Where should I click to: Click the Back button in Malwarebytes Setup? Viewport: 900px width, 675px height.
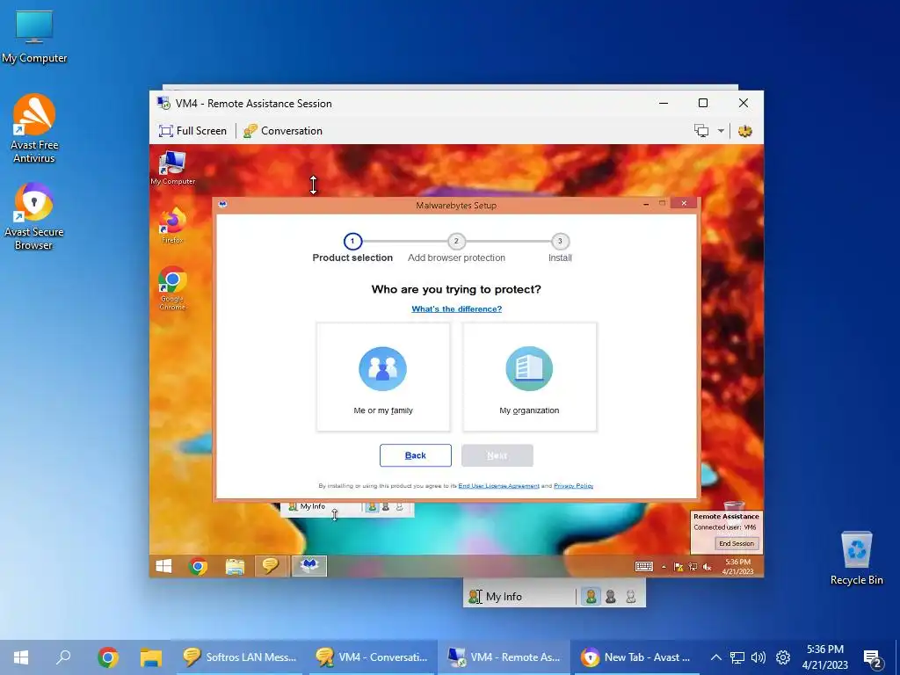[416, 455]
